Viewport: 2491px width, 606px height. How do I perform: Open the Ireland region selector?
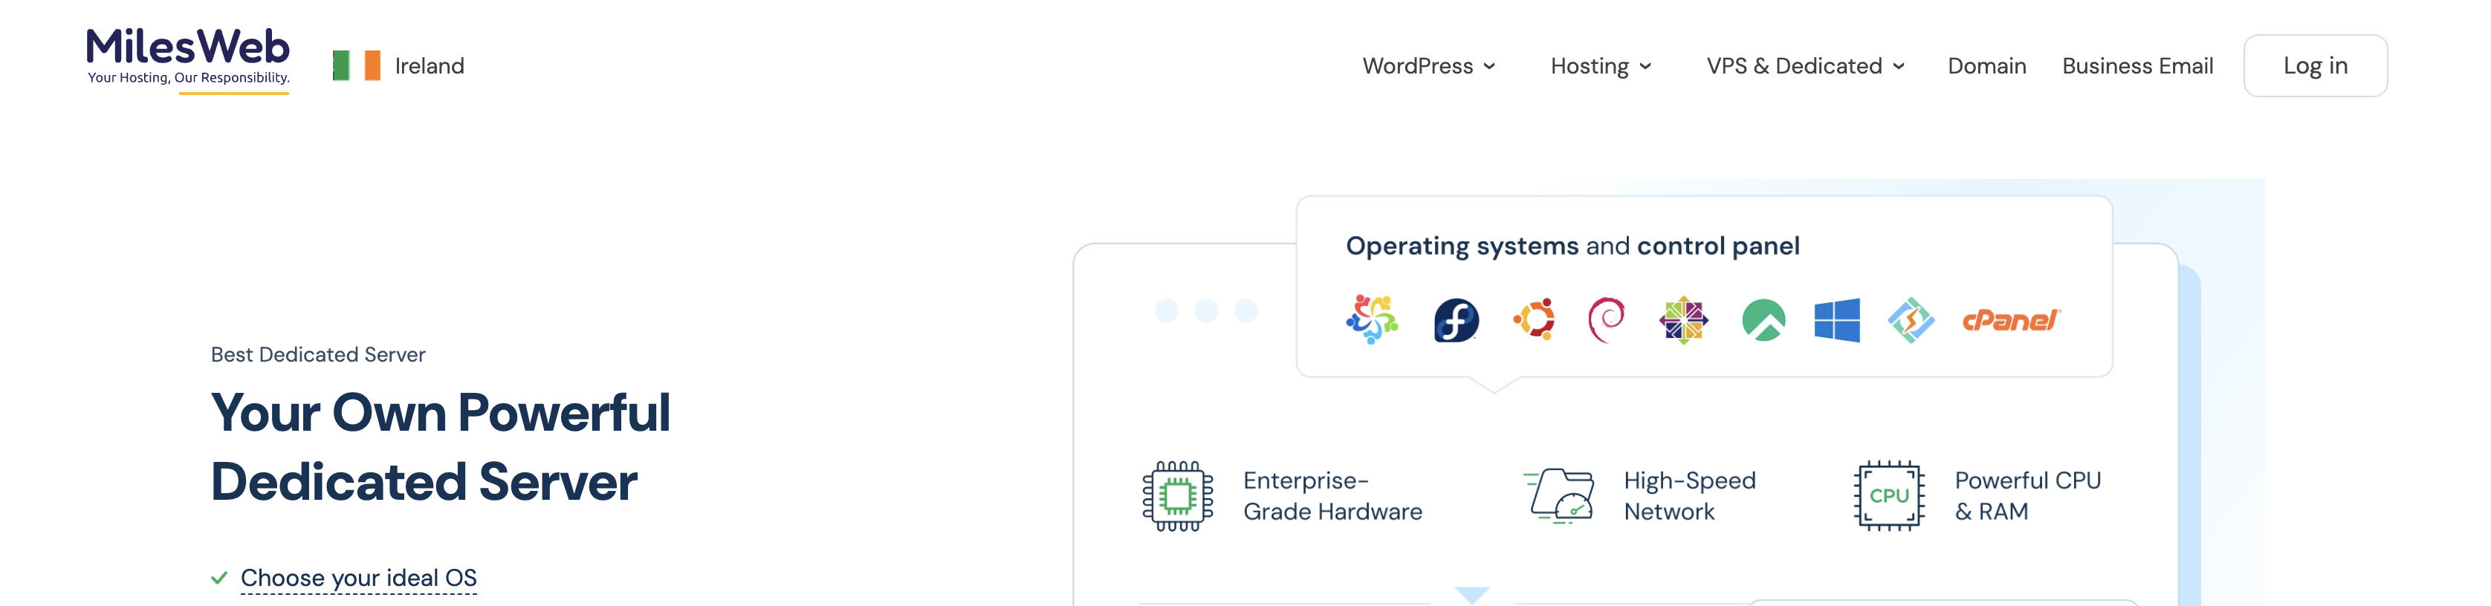tap(398, 65)
